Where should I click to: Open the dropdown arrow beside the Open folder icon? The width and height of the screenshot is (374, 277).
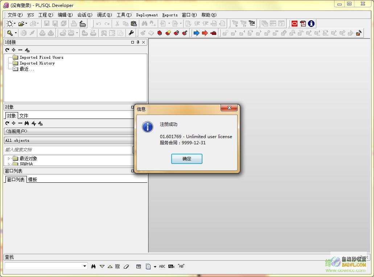[x=26, y=24]
